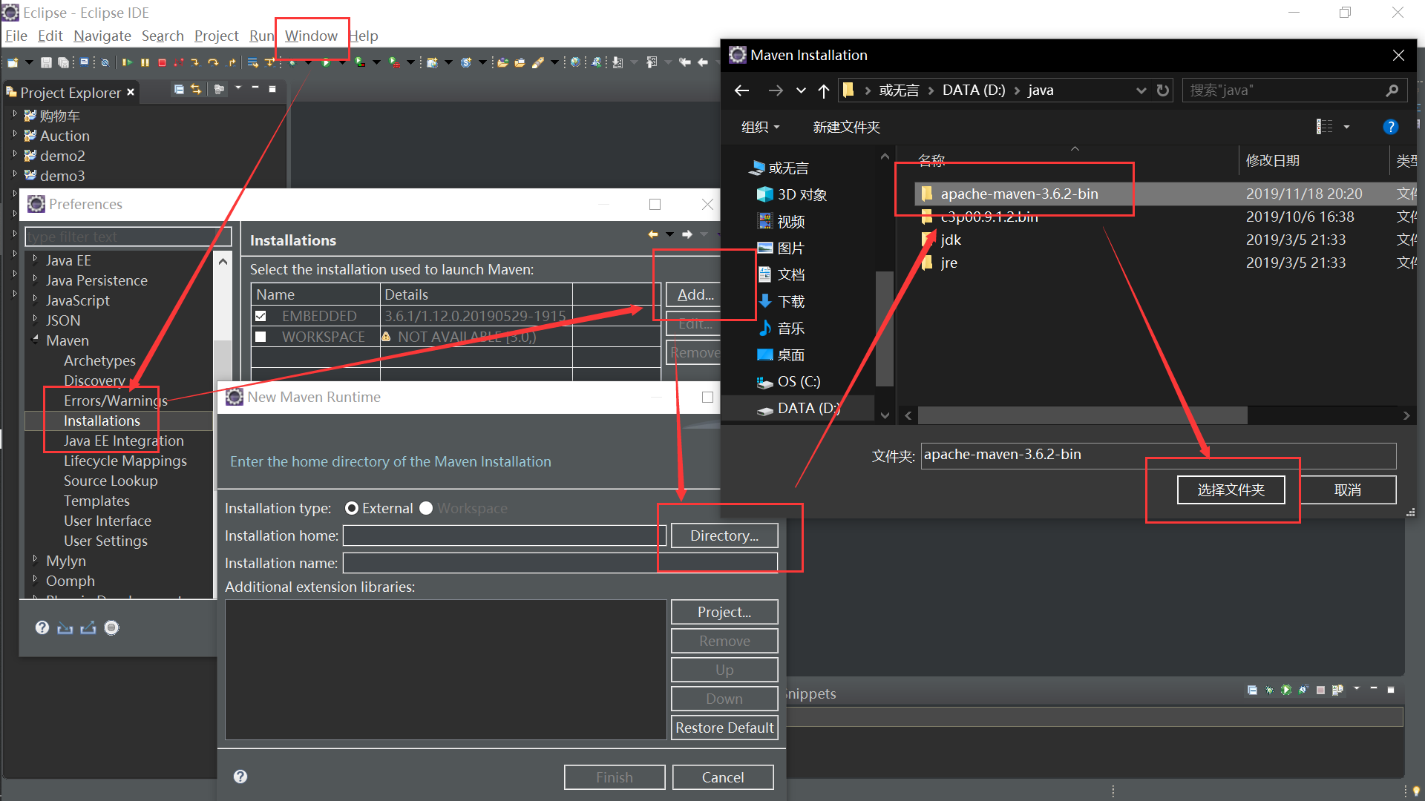
Task: Toggle the EMBEDDED installation checkbox
Action: pos(261,316)
